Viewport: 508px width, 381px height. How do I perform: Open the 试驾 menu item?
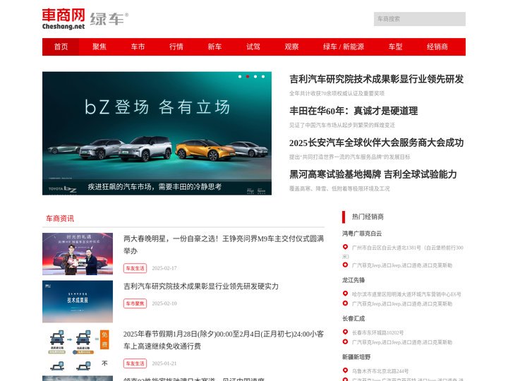point(253,47)
